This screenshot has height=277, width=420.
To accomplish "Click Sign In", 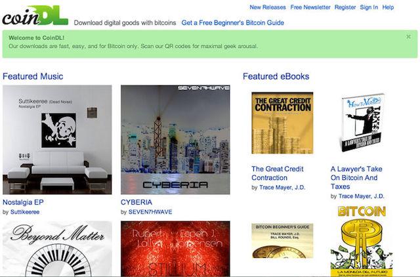I will pos(369,7).
